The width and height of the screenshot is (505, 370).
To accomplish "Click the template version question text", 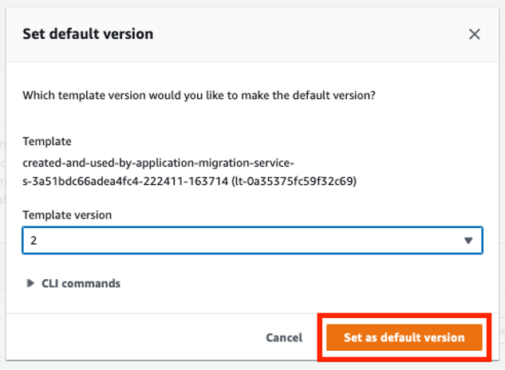I will pyautogui.click(x=199, y=96).
